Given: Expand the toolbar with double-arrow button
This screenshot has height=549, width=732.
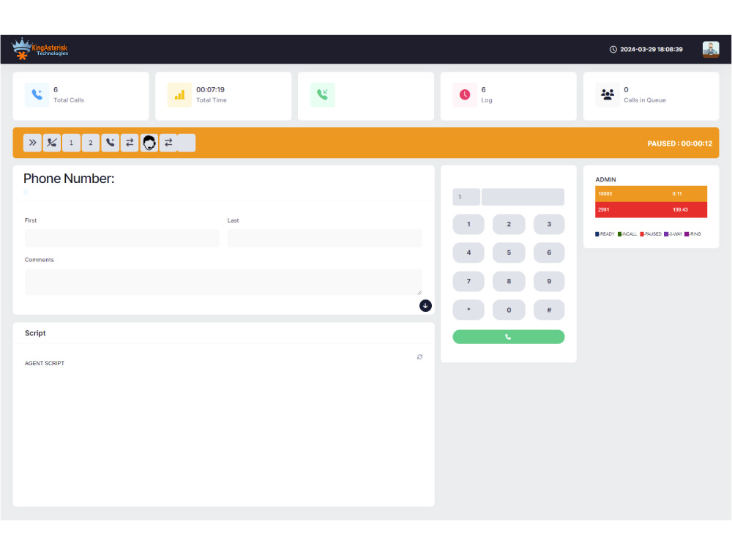Looking at the screenshot, I should coord(32,143).
